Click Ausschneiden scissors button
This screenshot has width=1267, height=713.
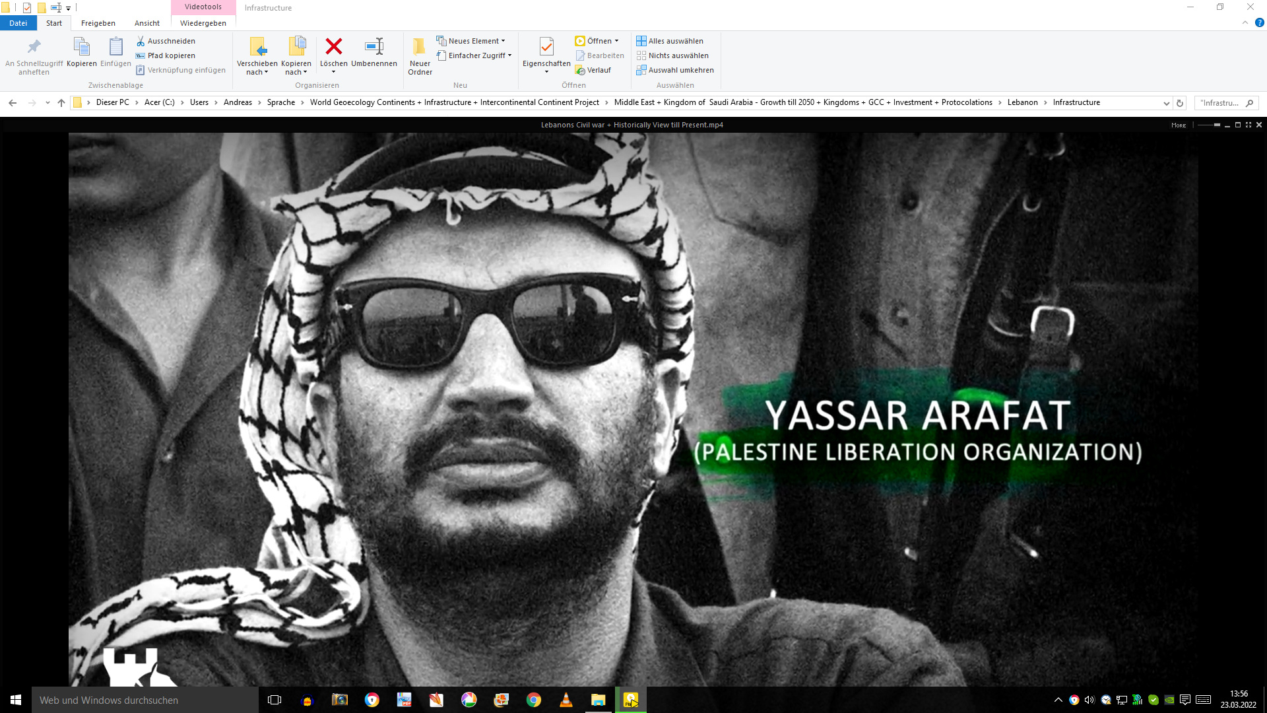166,41
